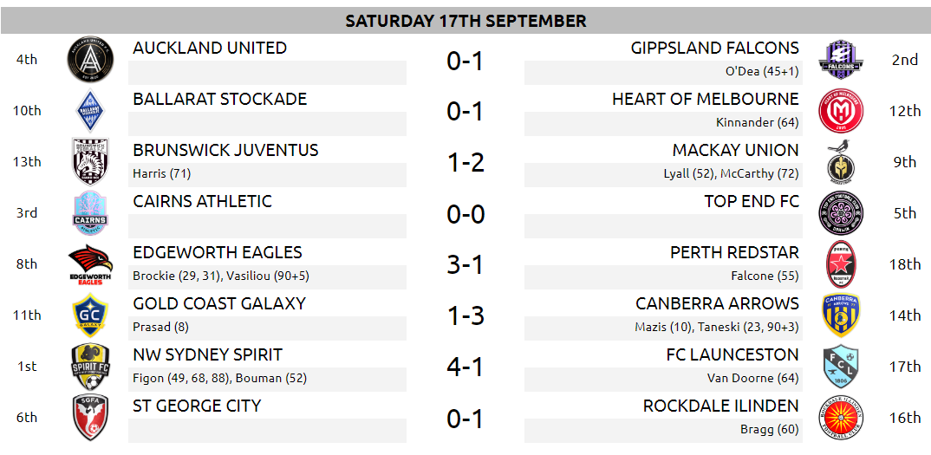Open the NW Sydney Spirit team name
Image resolution: width=931 pixels, height=455 pixels.
208,354
